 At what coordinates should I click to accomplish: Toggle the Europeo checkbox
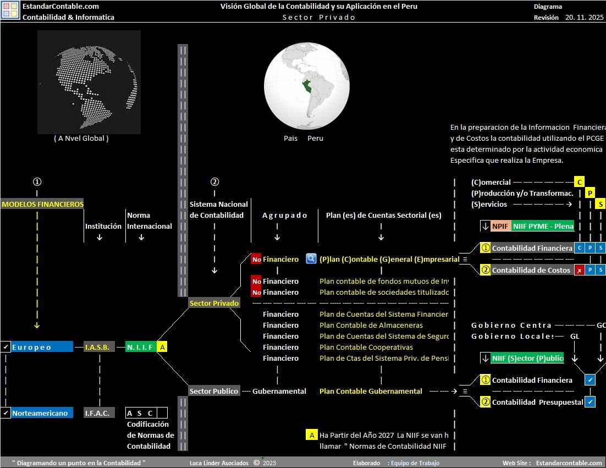pos(5,347)
